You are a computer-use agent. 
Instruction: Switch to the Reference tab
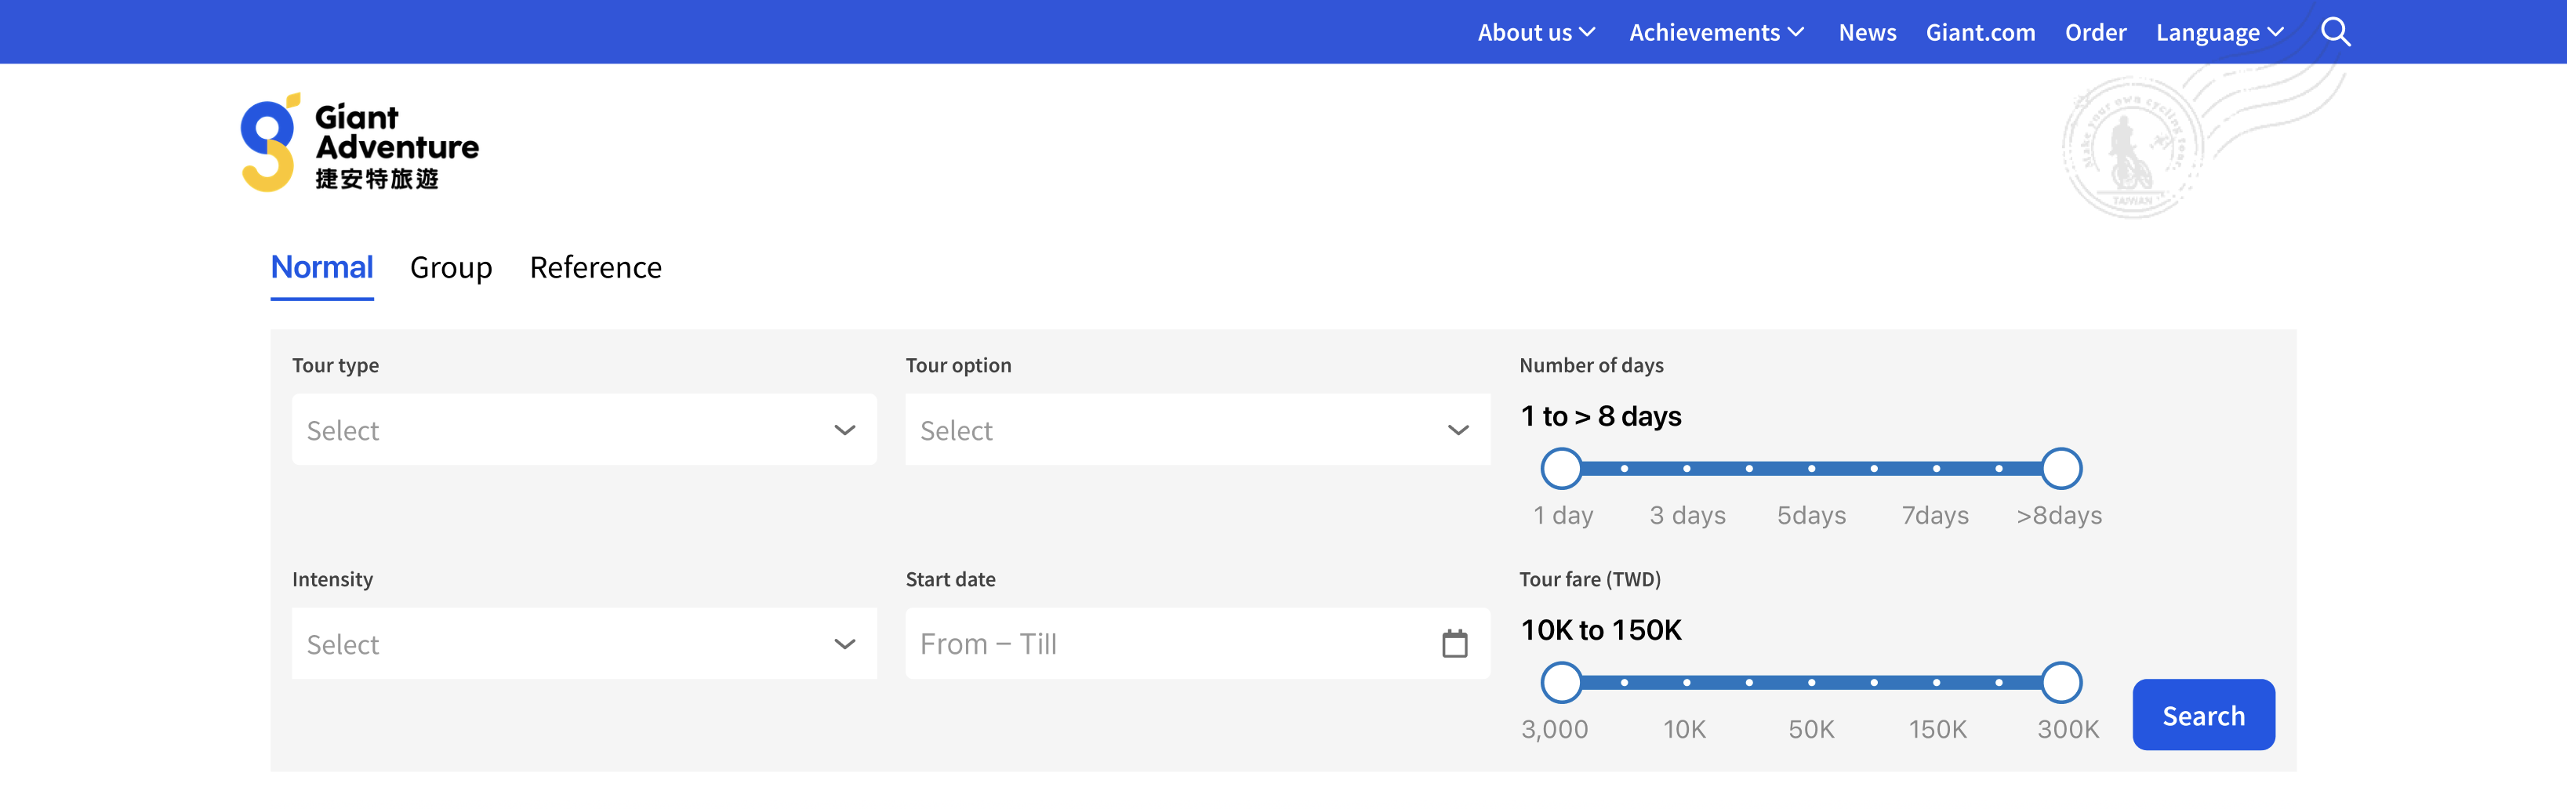pos(595,267)
